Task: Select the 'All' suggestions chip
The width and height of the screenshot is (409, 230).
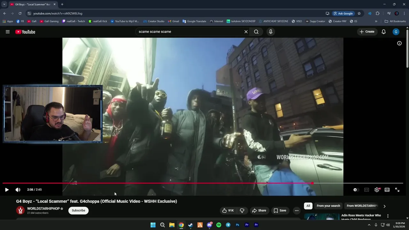Action: [308, 206]
